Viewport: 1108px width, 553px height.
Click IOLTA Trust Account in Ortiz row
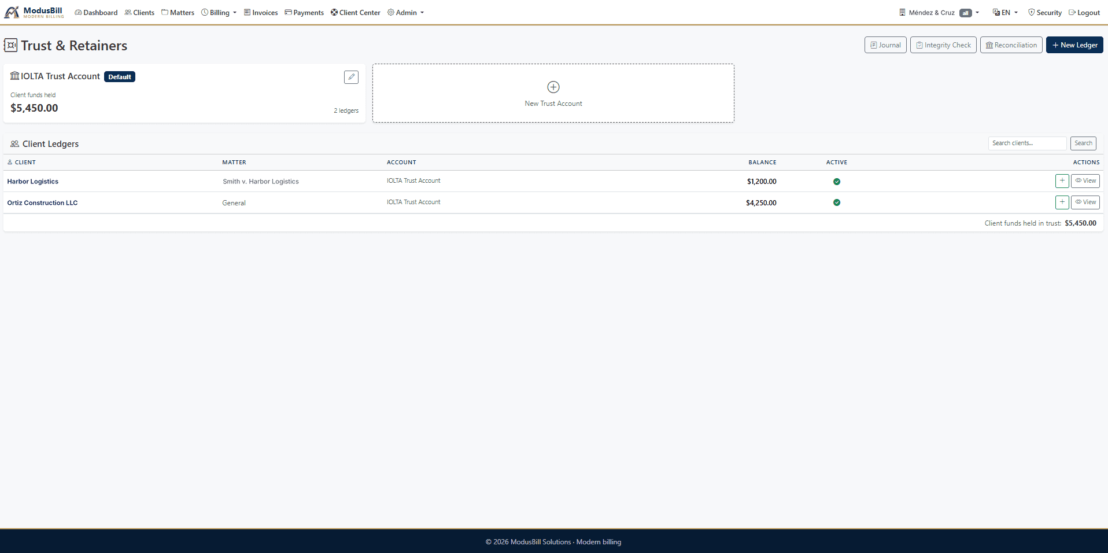(x=413, y=202)
